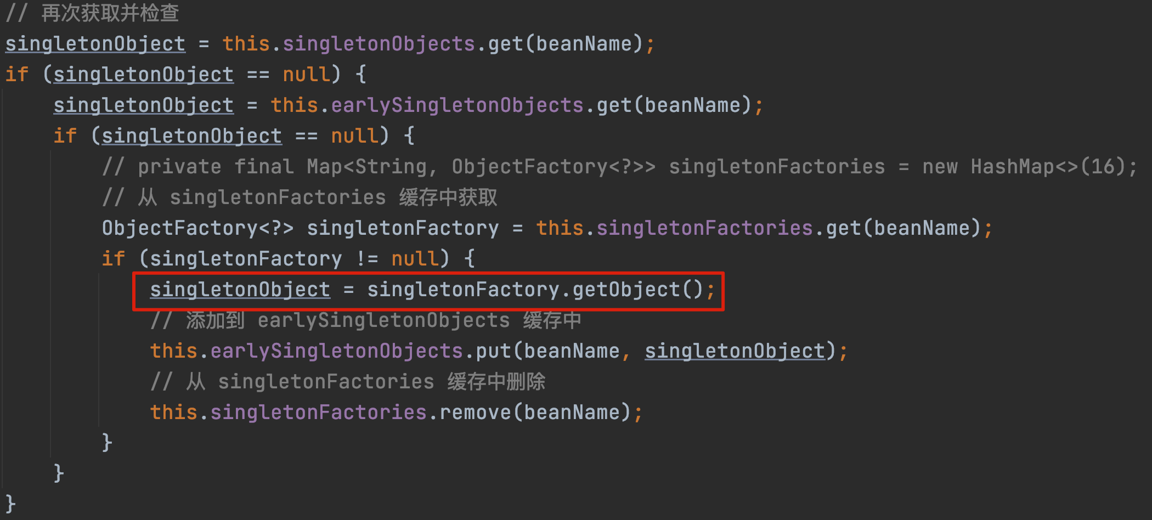The width and height of the screenshot is (1152, 520).
Task: Click singletonFactories.remove(beanName) statement
Action: [396, 412]
